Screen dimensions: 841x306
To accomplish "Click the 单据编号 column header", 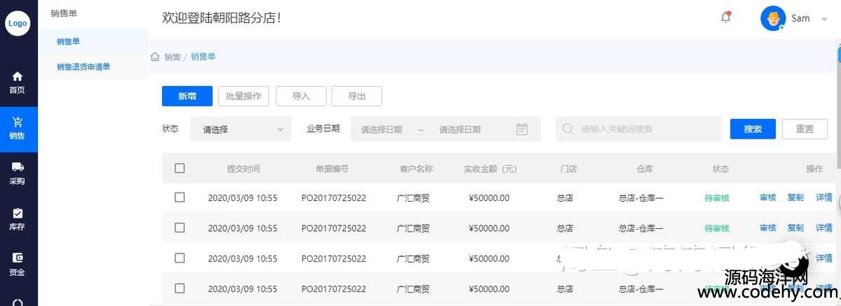I will click(332, 169).
